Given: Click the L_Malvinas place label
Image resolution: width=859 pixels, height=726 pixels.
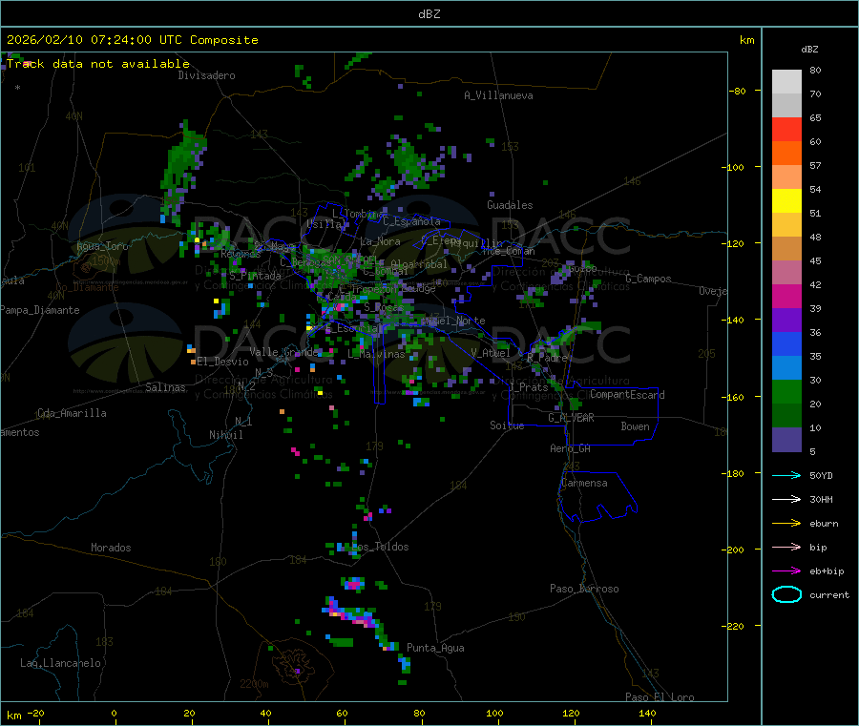Looking at the screenshot, I should coord(376,354).
